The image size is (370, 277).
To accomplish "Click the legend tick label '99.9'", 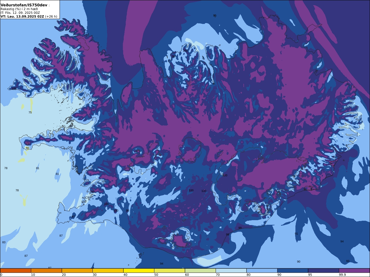I will pyautogui.click(x=342, y=275).
